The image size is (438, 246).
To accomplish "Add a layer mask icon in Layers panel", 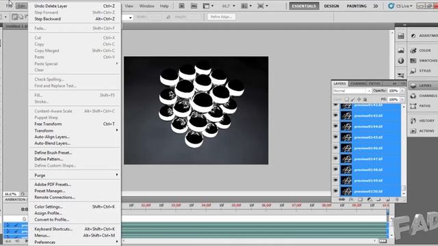I will pyautogui.click(x=360, y=200).
